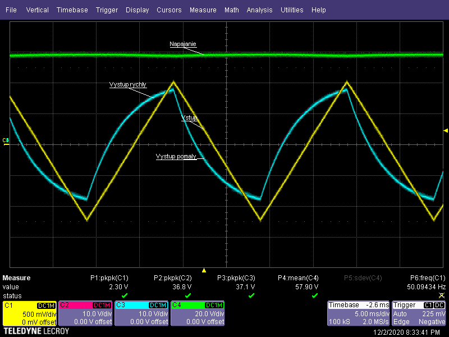Click the P3 value 37.1 V
This screenshot has width=449, height=337.
click(x=245, y=287)
